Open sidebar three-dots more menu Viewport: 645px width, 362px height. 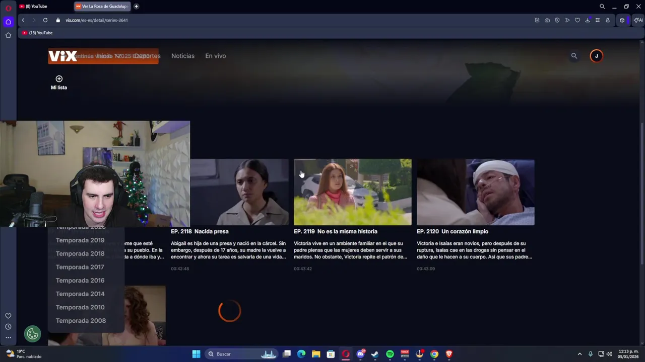8,337
